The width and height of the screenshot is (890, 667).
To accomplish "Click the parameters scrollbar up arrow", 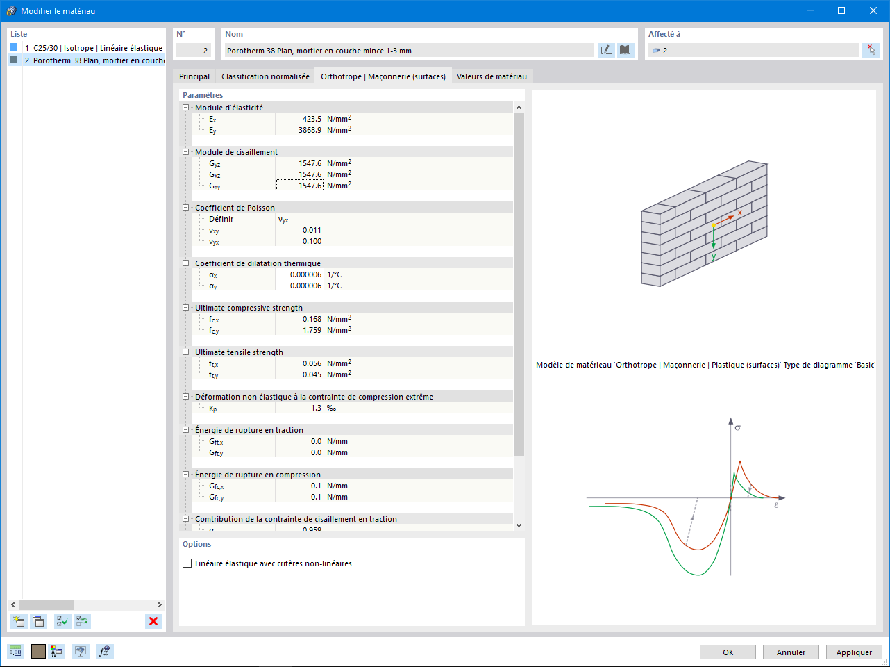I will (x=519, y=108).
